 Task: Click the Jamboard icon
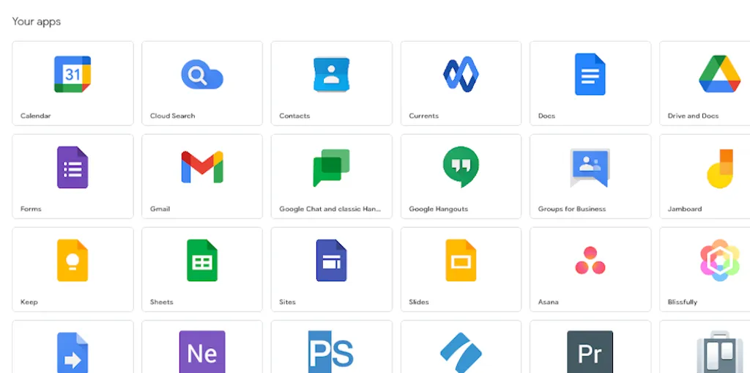coord(719,169)
